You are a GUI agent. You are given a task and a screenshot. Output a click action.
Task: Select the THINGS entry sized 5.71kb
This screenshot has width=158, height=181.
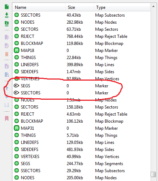click(28, 135)
